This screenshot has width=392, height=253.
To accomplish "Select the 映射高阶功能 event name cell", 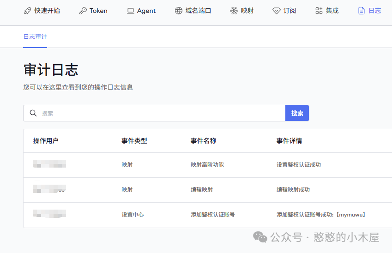I will tap(207, 165).
